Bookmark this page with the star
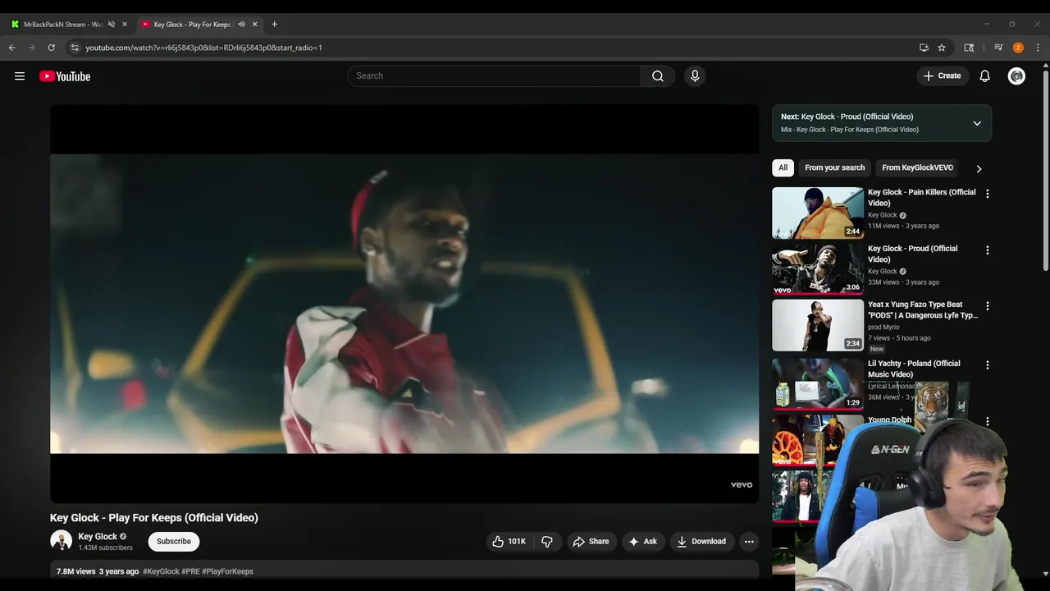 coord(942,48)
